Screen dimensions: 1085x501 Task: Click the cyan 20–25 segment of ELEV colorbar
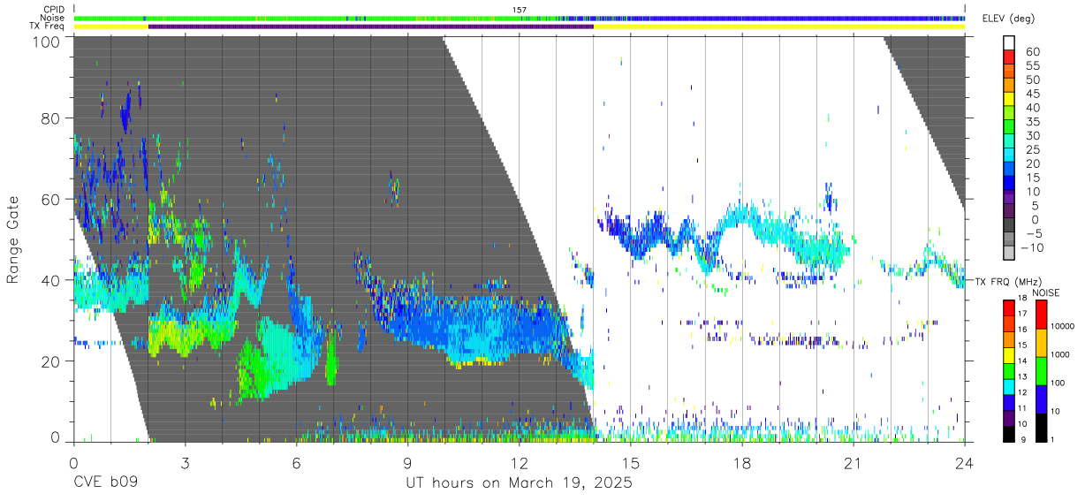(x=1011, y=156)
